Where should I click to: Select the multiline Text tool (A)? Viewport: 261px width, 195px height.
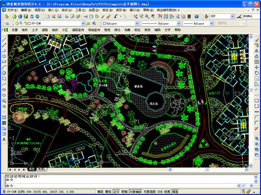pyautogui.click(x=4, y=140)
